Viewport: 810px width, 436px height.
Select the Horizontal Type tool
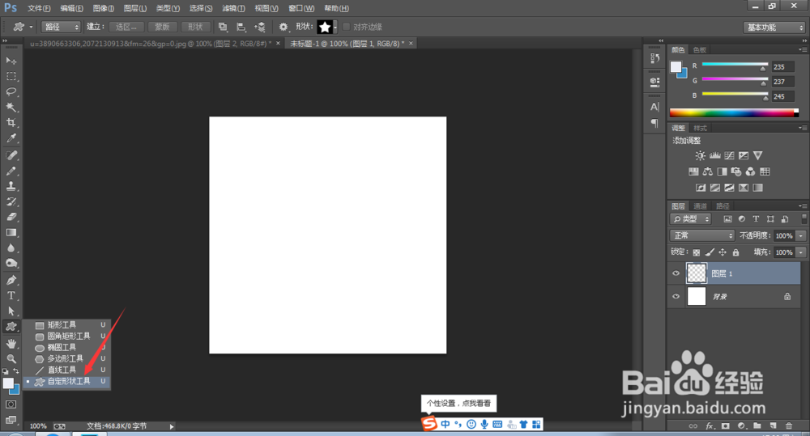[11, 295]
